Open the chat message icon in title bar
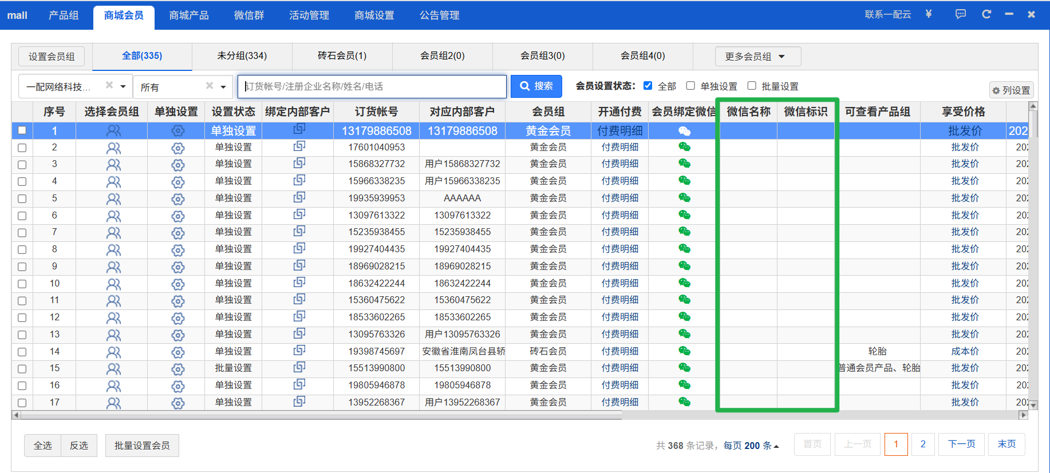The height and width of the screenshot is (473, 1050). click(961, 14)
